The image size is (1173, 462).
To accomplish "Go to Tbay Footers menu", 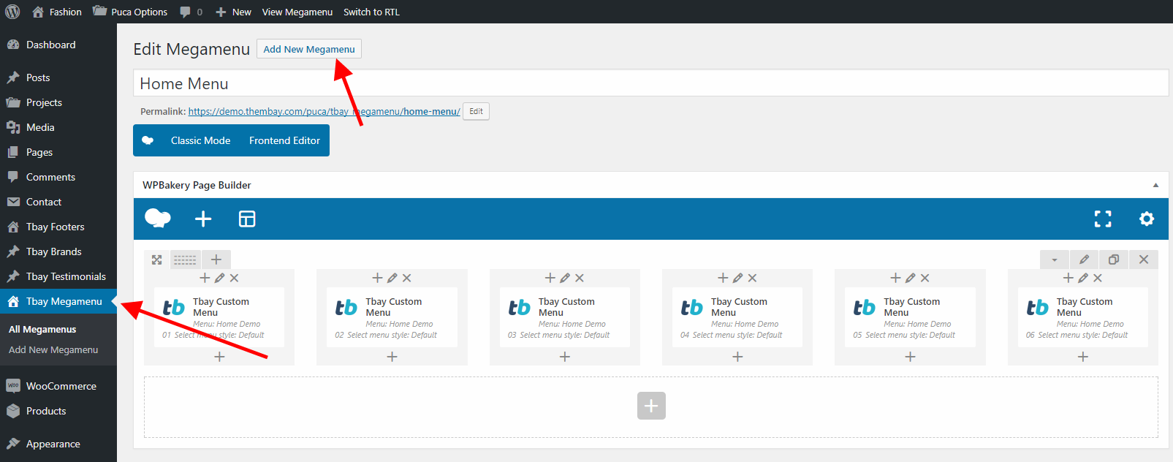I will pyautogui.click(x=55, y=227).
